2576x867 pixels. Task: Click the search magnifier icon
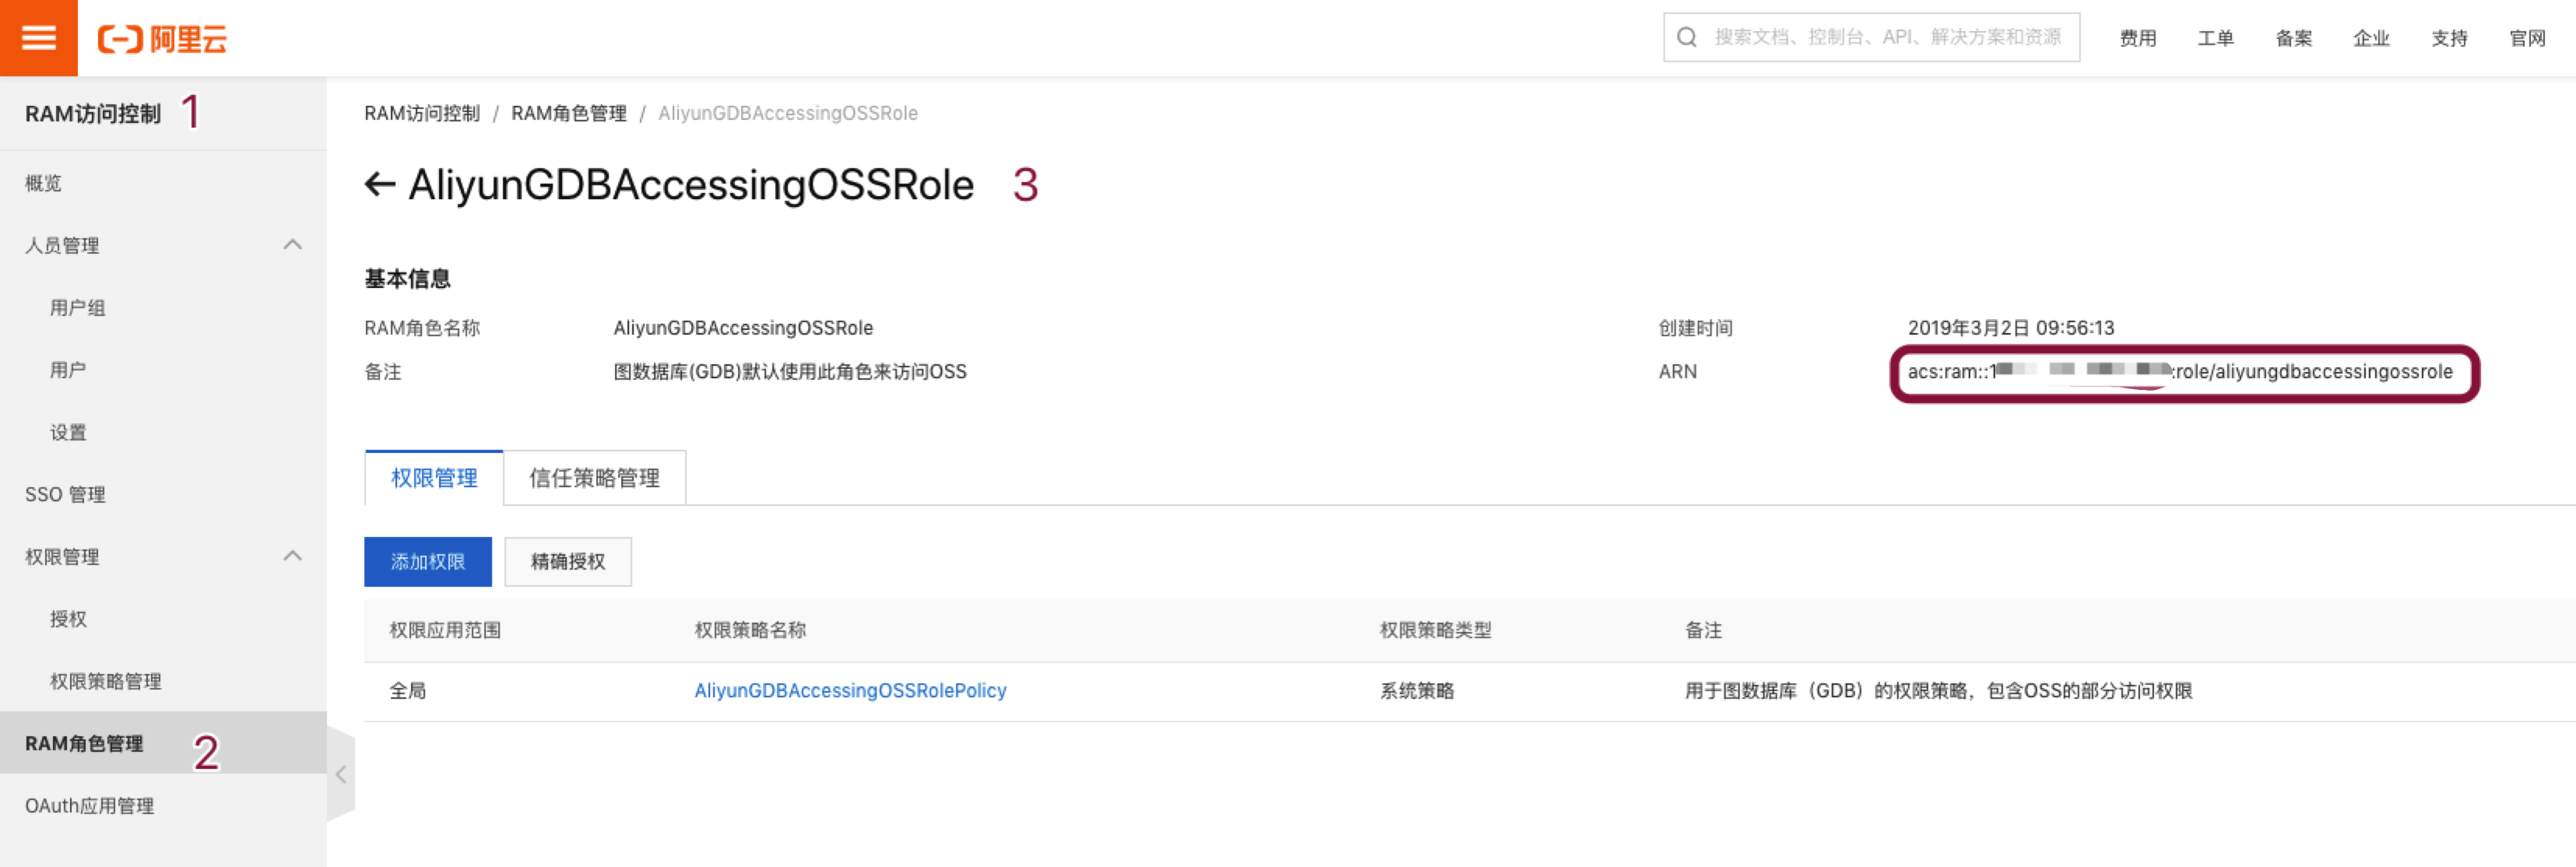[1687, 37]
